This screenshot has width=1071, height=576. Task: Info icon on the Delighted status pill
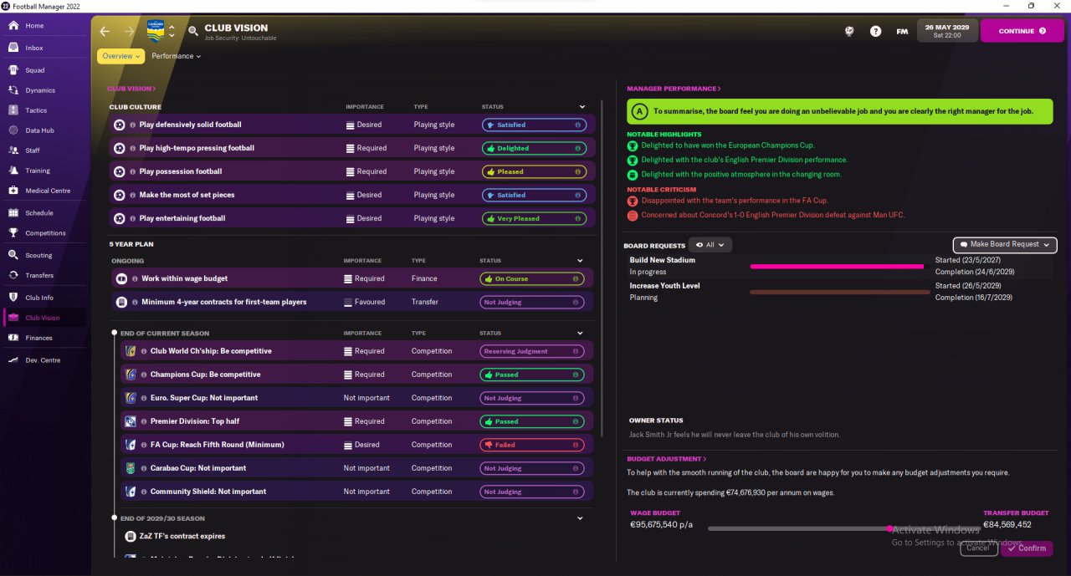[577, 148]
